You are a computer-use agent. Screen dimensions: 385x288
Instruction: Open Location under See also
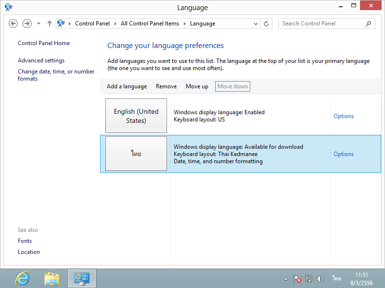coord(29,252)
